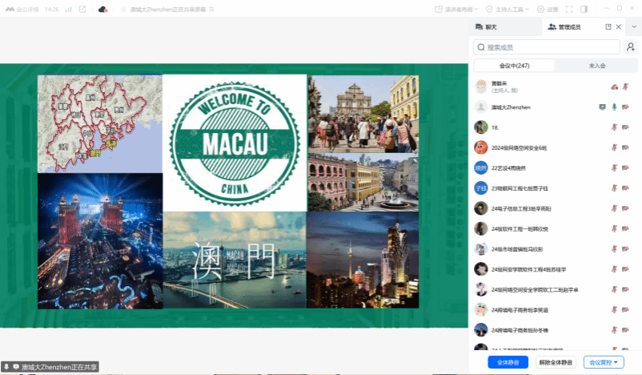Click 解除全体静音 unmute all button
642x375 pixels.
click(x=556, y=362)
